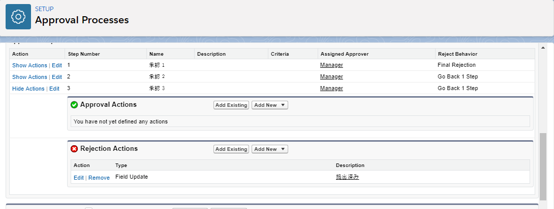Click Add Existing in Approval Actions
This screenshot has width=554, height=209.
tap(231, 105)
